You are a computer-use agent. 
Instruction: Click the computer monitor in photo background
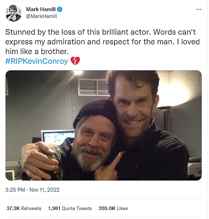point(56,137)
